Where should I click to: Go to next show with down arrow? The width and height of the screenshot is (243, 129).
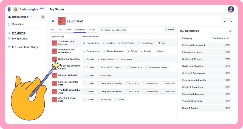231,21
